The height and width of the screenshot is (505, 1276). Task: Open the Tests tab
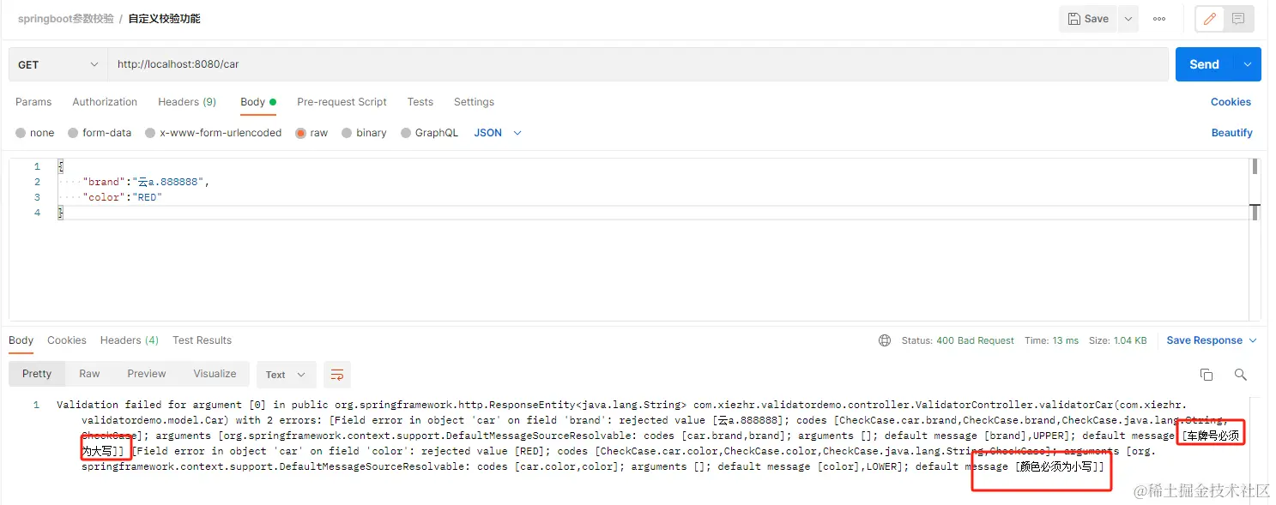[420, 102]
